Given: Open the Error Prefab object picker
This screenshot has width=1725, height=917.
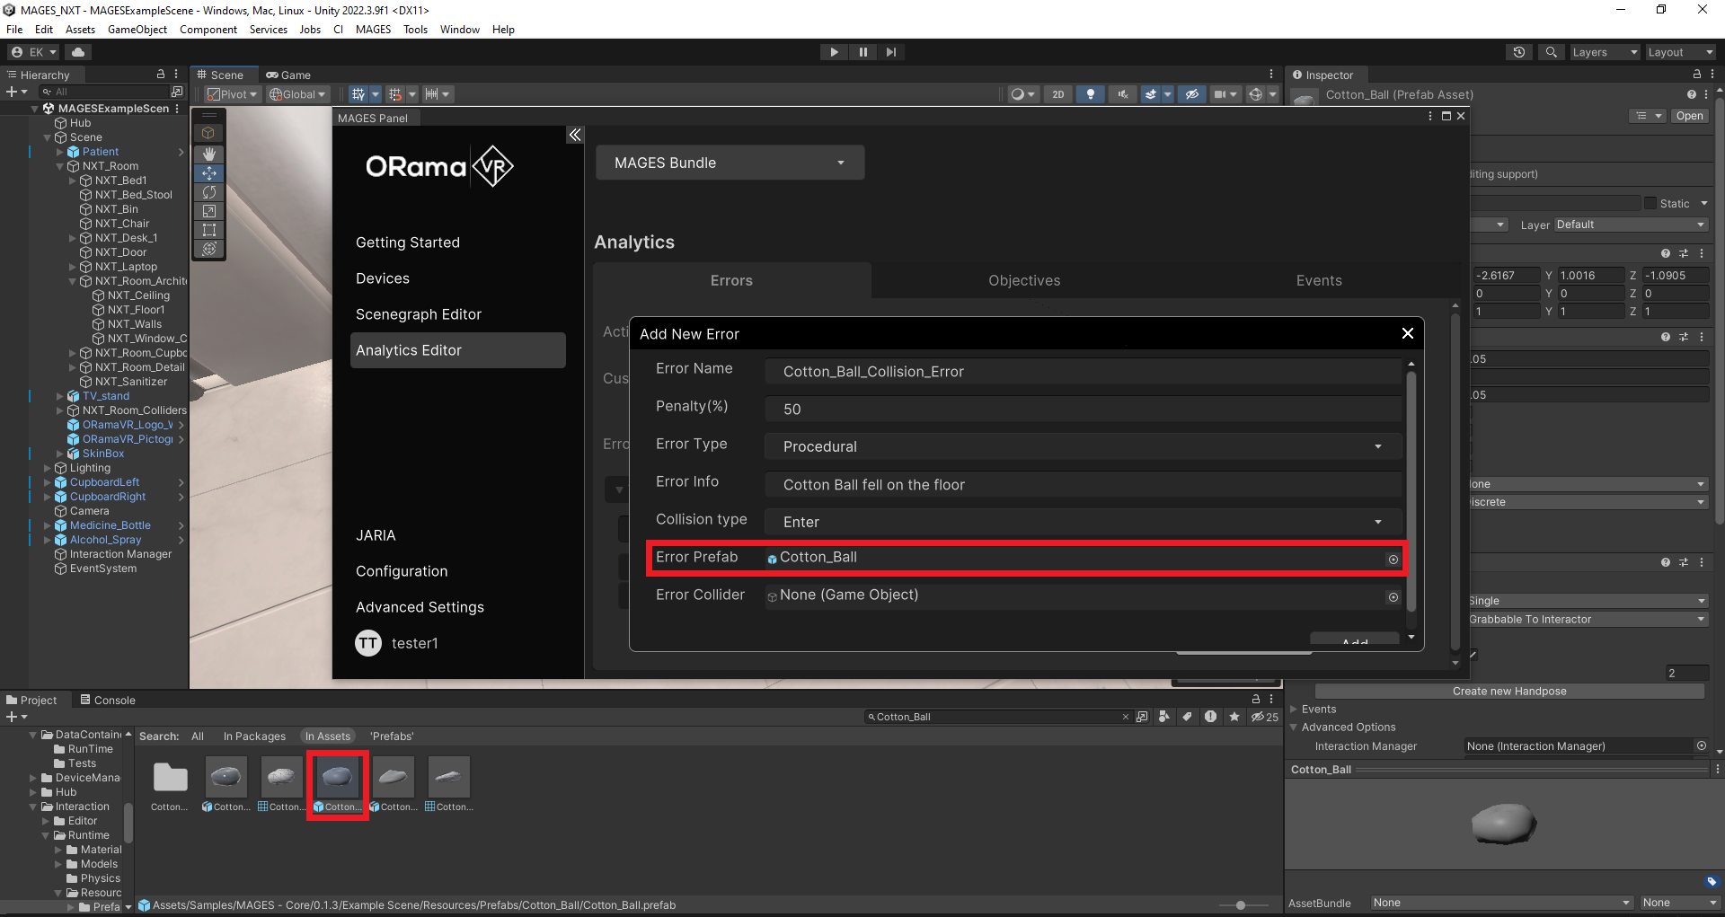Looking at the screenshot, I should click(1393, 560).
